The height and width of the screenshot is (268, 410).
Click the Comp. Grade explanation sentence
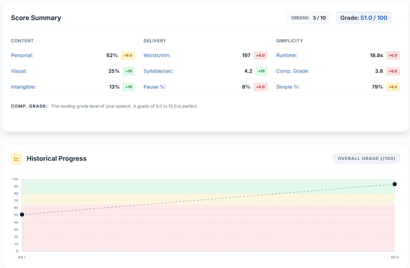pos(125,106)
